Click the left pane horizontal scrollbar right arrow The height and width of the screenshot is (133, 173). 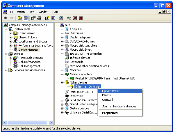click(51, 123)
